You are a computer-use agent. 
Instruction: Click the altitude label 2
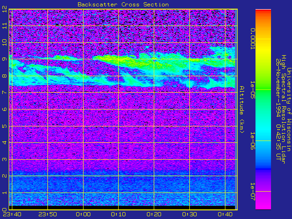[x=5, y=176]
